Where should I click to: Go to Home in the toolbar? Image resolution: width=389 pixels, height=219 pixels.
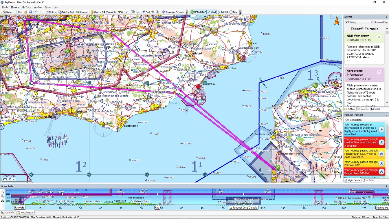tap(7, 12)
